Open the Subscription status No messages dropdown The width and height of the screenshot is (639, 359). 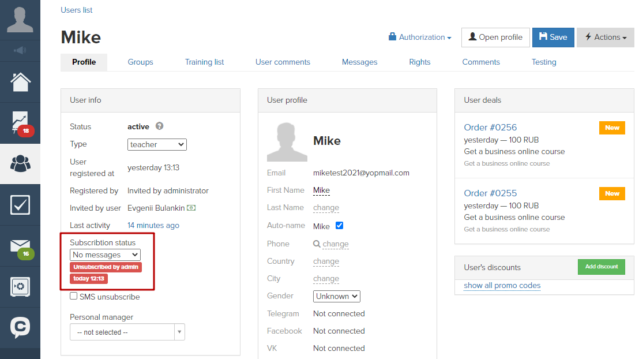point(105,255)
